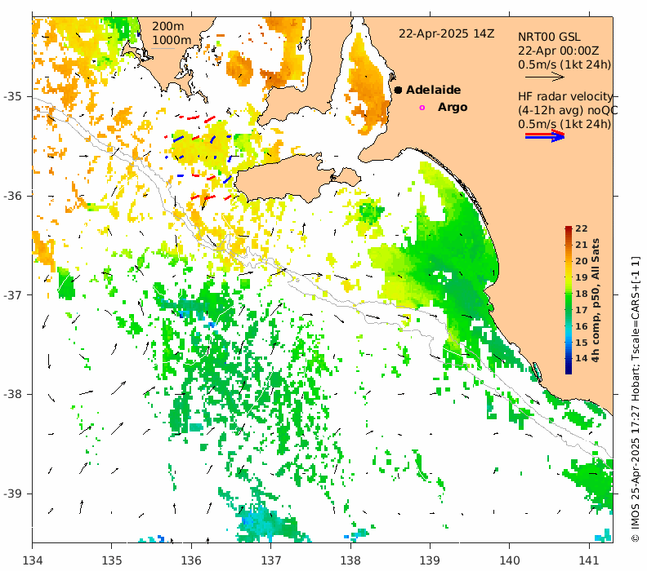Click the Adelaide label
Viewport: 647px width, 571px height.
click(433, 90)
